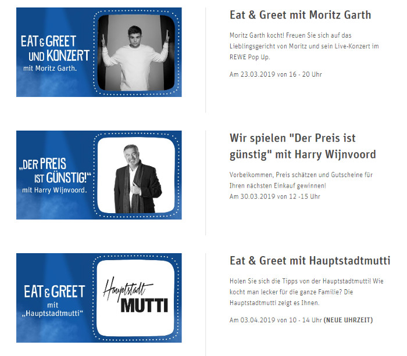The height and width of the screenshot is (356, 407).
Task: Open the 'Der Preis ist günstig!' banner
Action: pyautogui.click(x=99, y=175)
